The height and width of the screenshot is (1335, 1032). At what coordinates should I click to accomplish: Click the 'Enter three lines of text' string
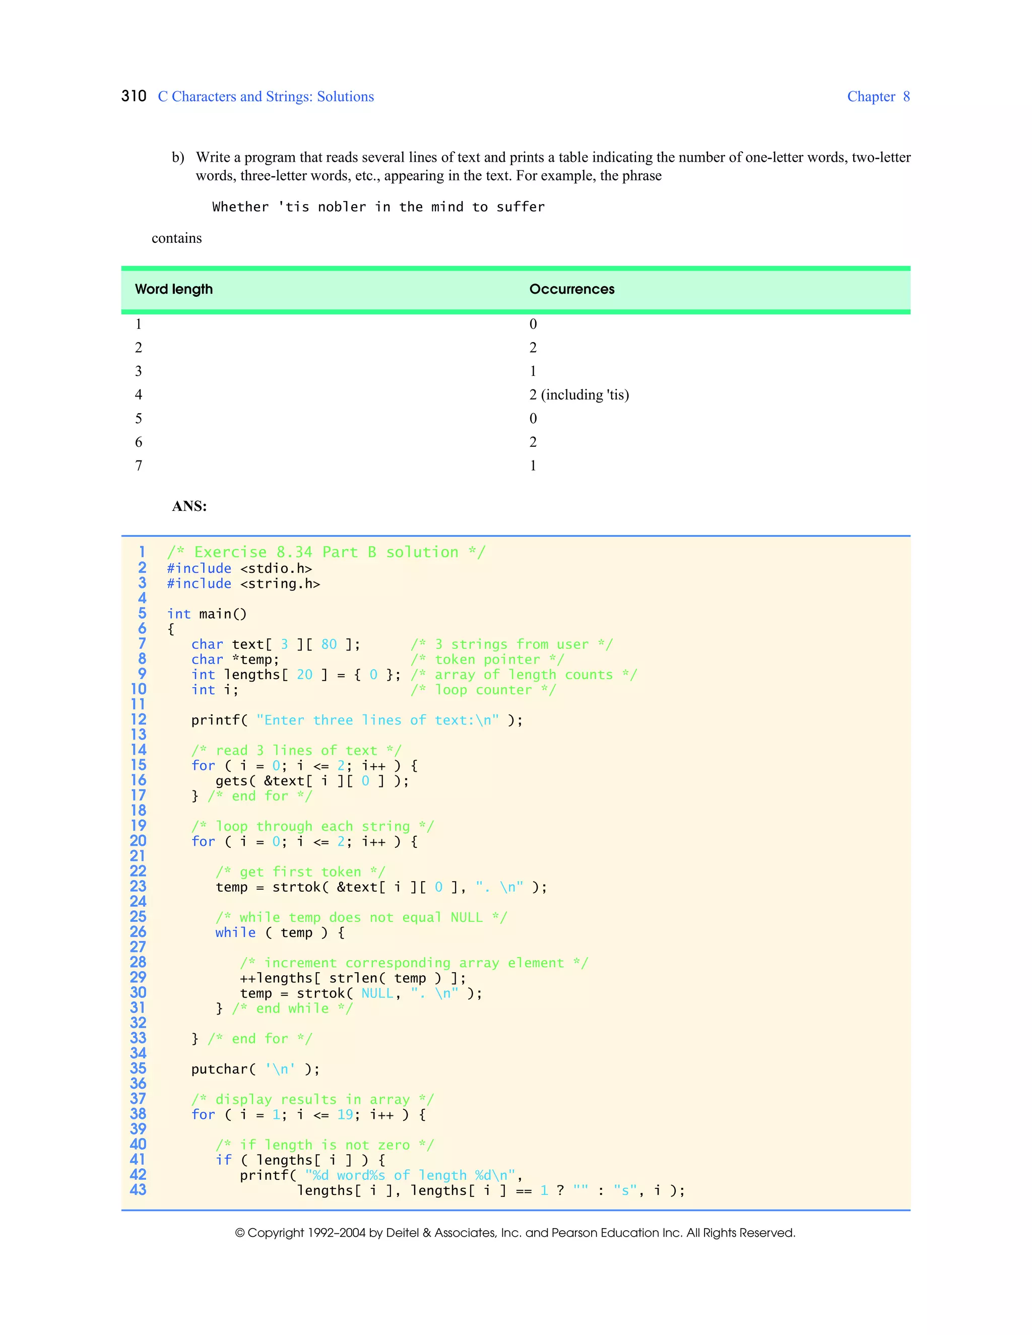[x=376, y=720]
